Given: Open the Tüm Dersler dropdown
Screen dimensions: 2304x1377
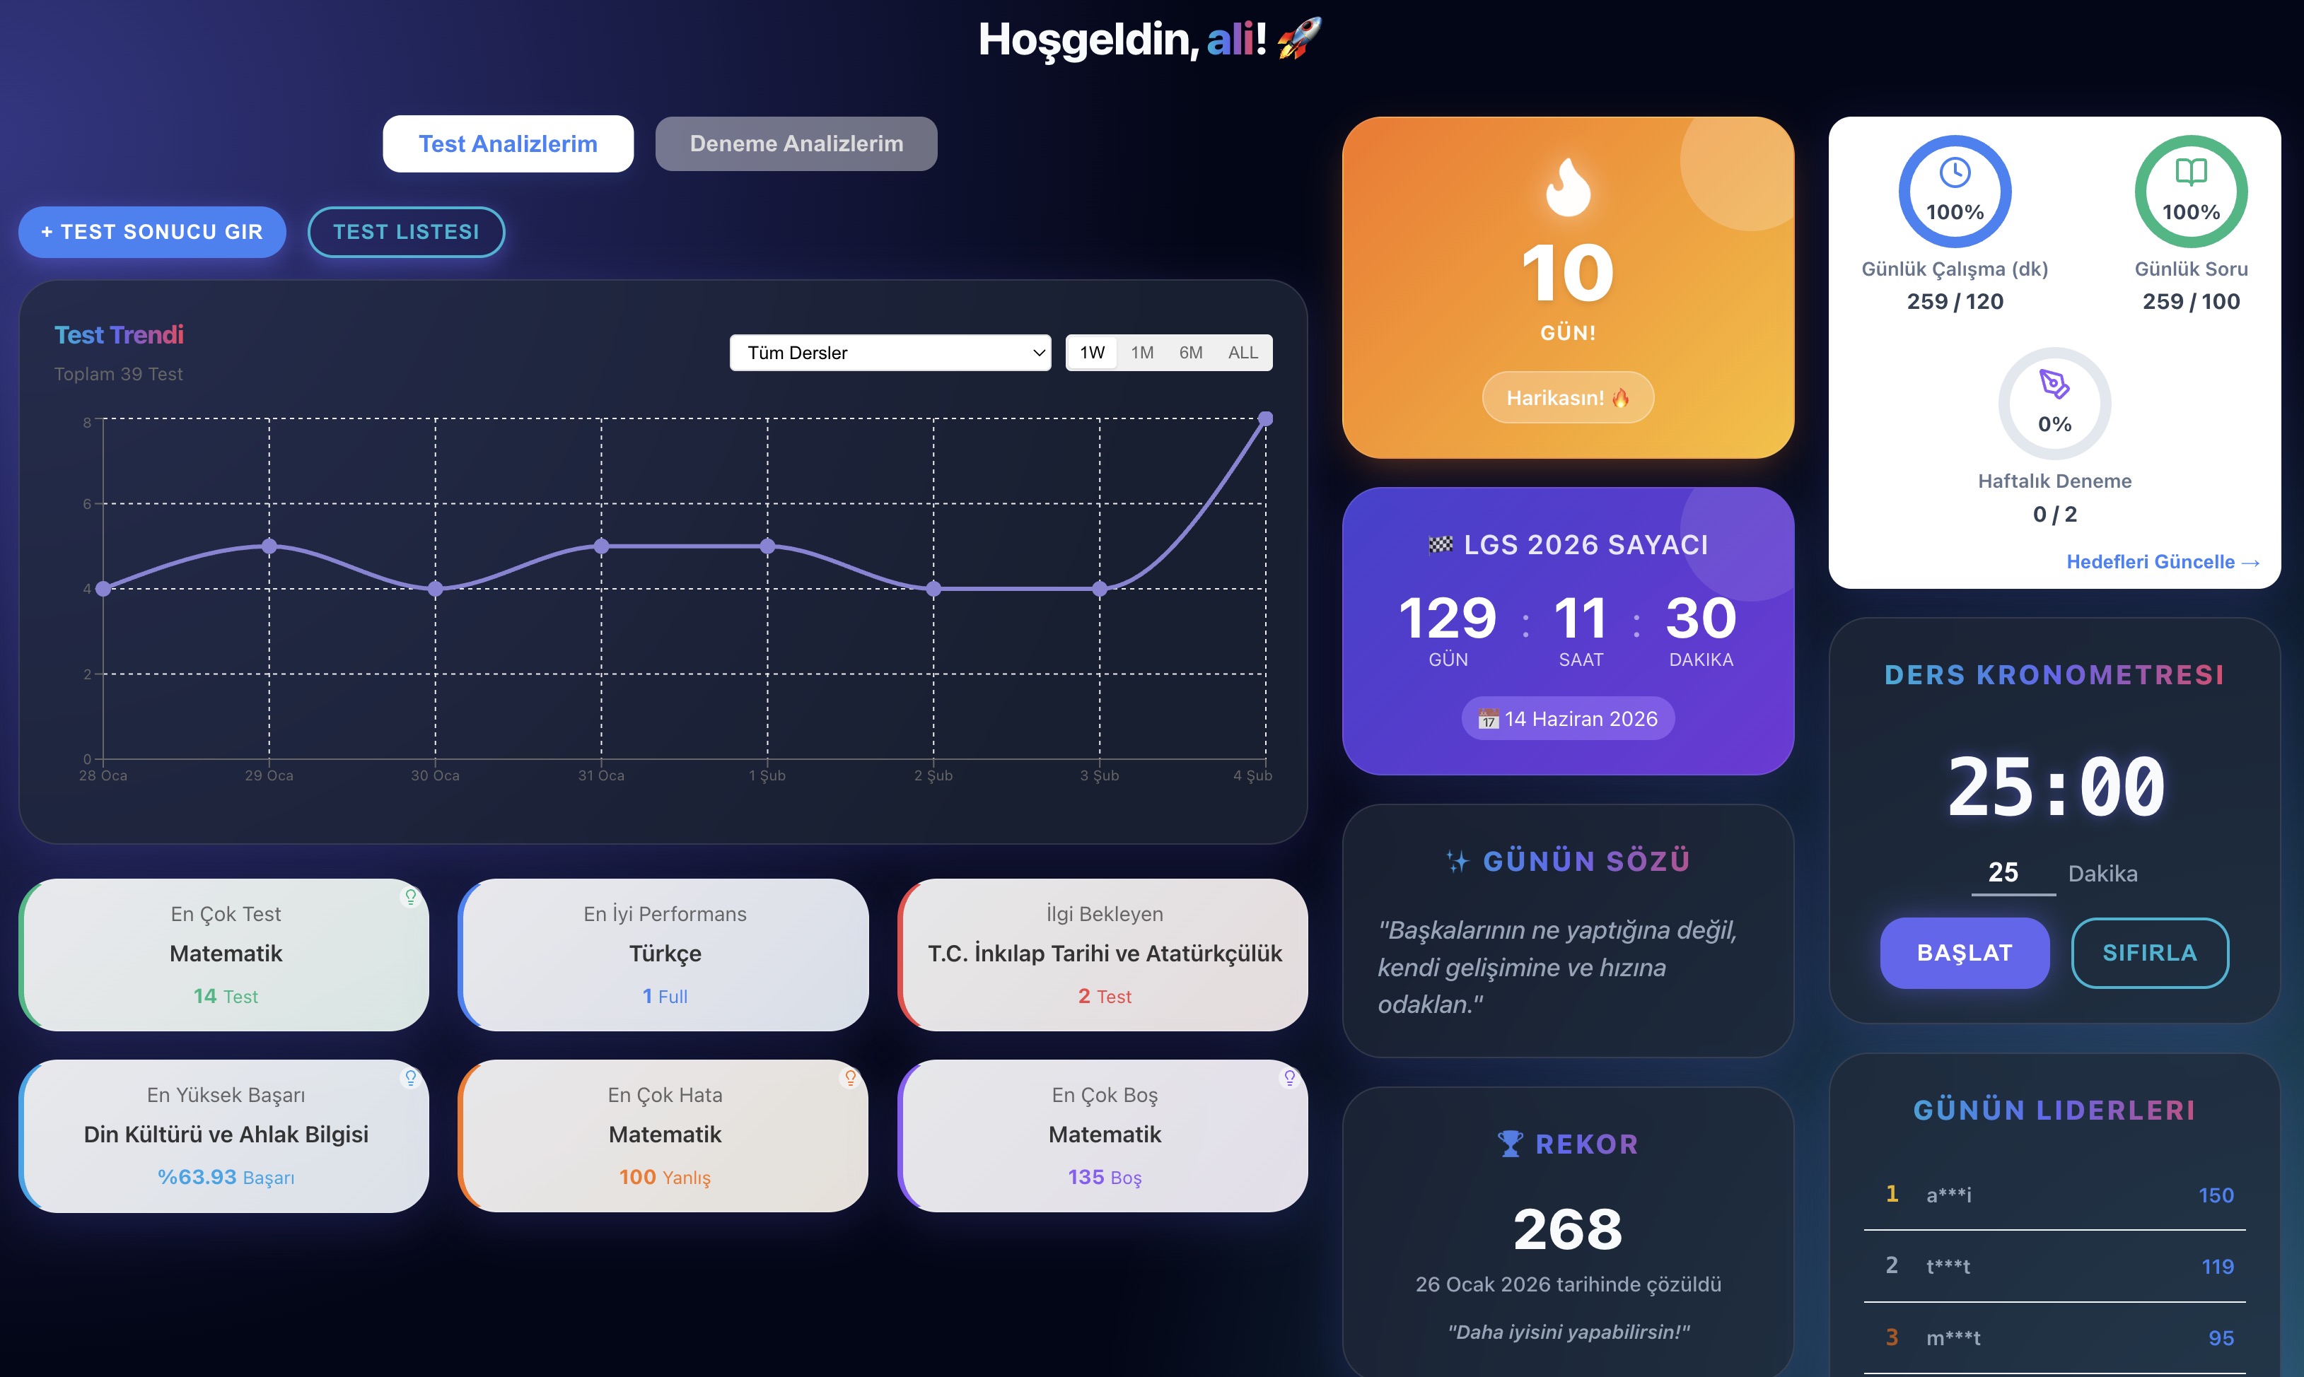Looking at the screenshot, I should 890,353.
